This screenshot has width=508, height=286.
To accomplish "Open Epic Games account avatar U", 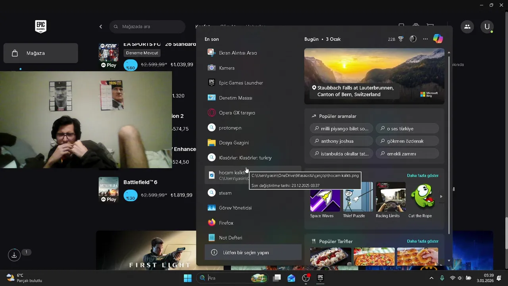I will point(487,27).
